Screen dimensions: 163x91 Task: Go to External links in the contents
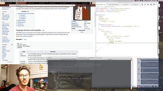21,26
